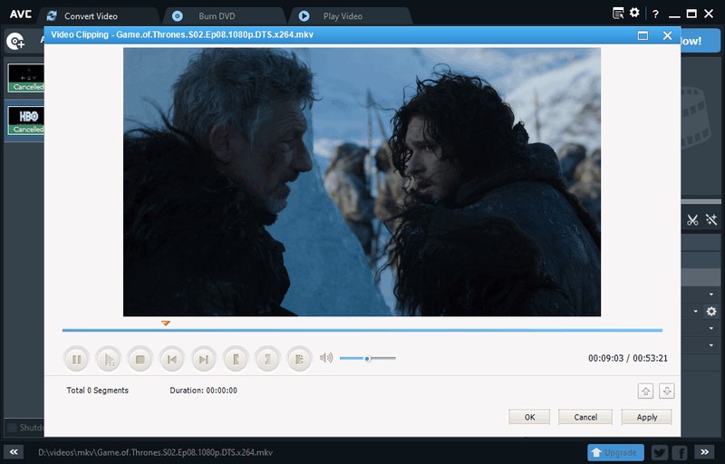Pause the video playback
The height and width of the screenshot is (464, 725).
pos(77,360)
